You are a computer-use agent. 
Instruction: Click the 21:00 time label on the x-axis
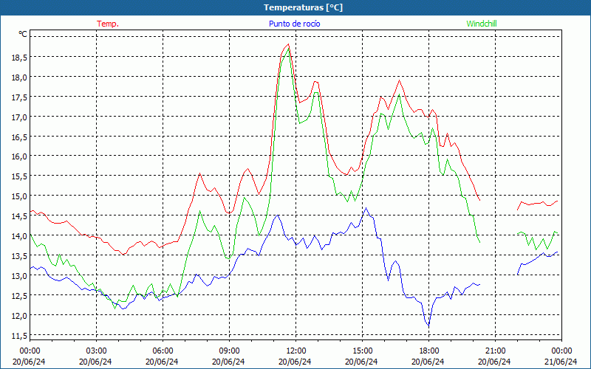click(495, 351)
